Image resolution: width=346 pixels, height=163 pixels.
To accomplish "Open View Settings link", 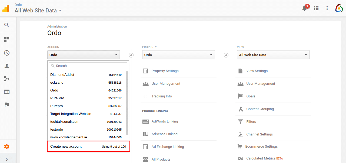I will [x=257, y=71].
